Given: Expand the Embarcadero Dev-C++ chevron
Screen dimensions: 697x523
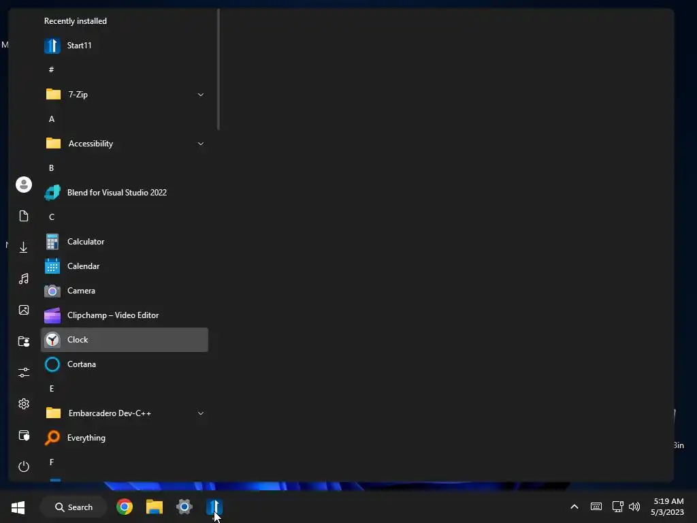Looking at the screenshot, I should pyautogui.click(x=201, y=413).
